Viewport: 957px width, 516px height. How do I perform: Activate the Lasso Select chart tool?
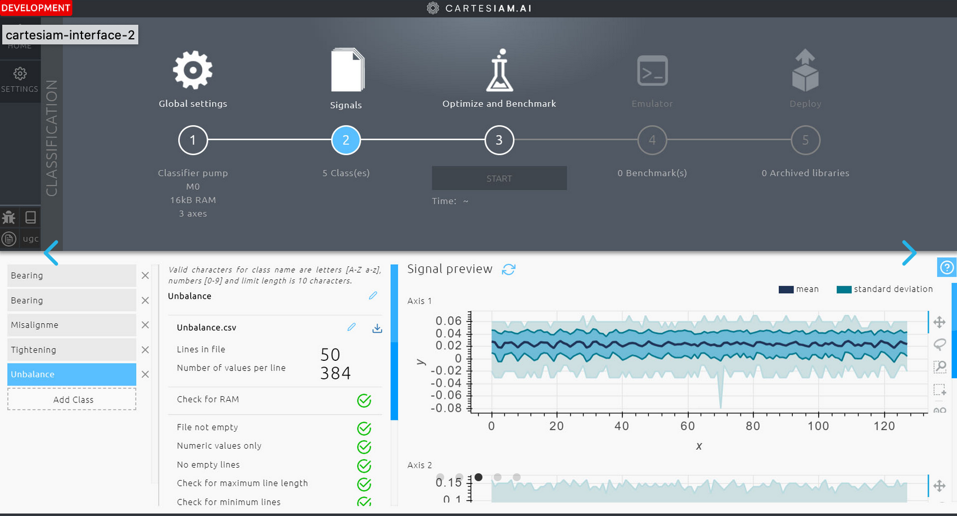tap(939, 344)
